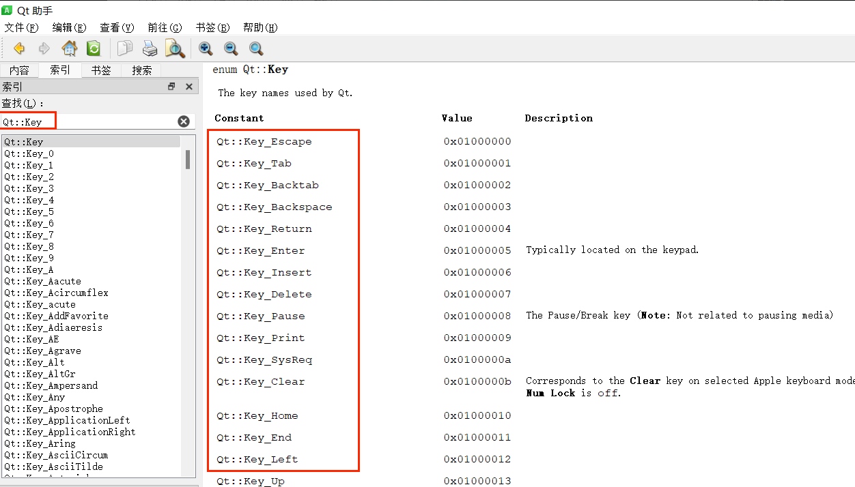Click the Description column header

pyautogui.click(x=559, y=119)
